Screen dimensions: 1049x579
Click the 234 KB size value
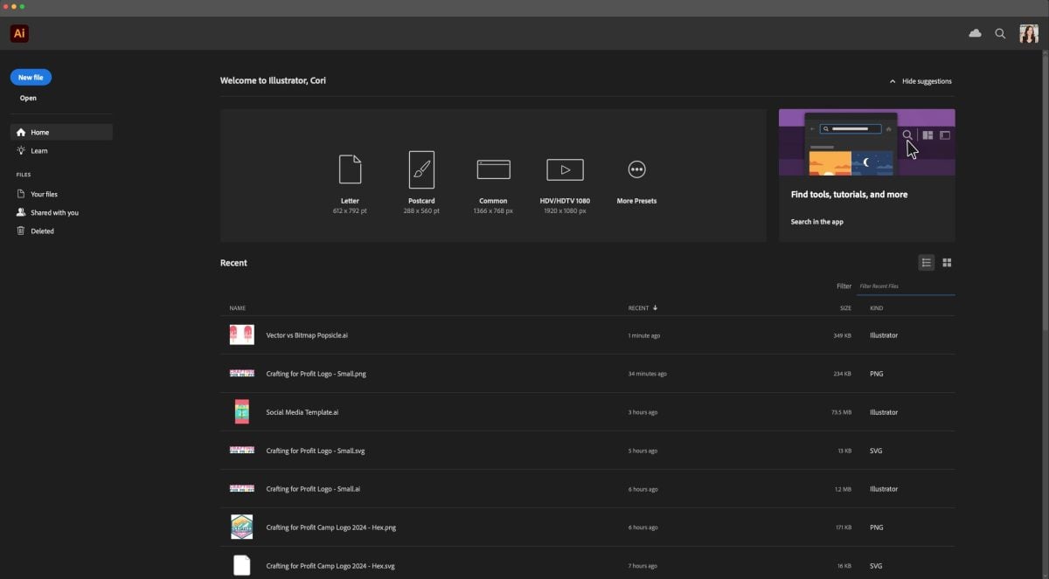(x=842, y=374)
